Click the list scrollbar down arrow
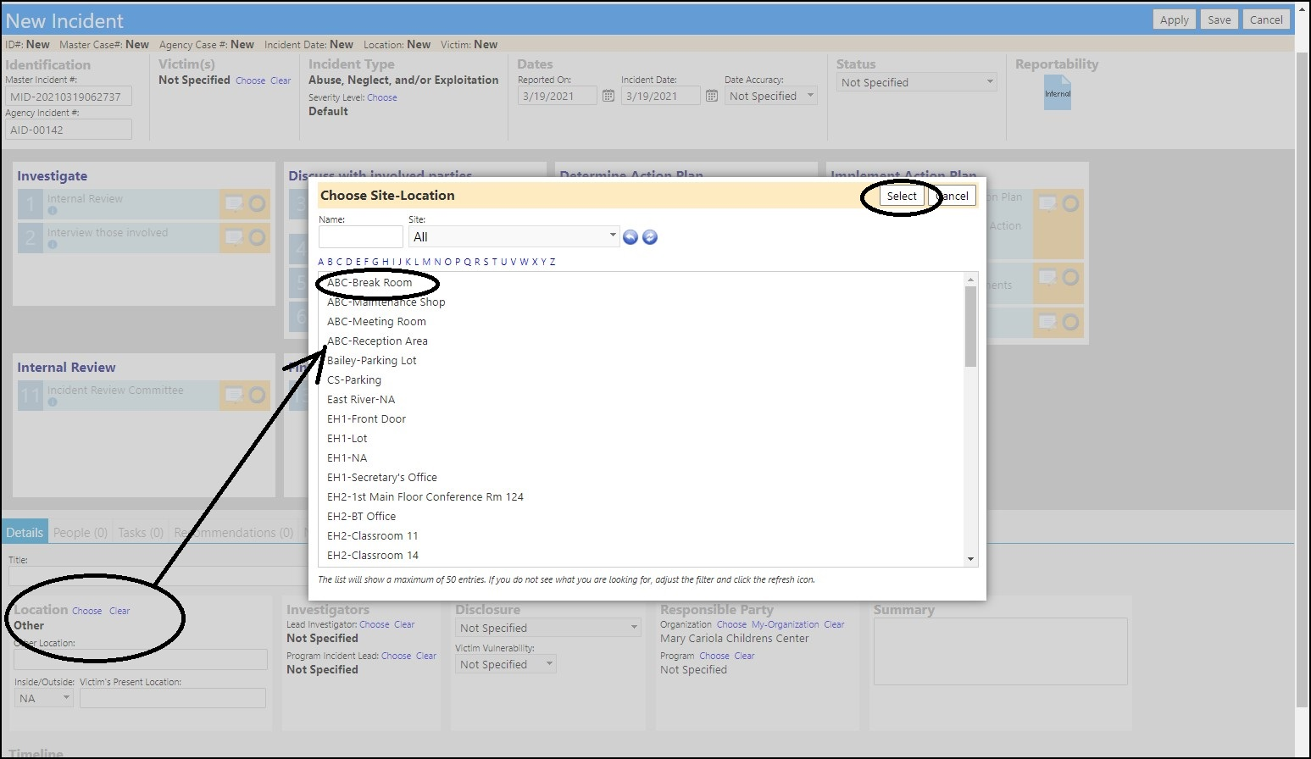Image resolution: width=1311 pixels, height=759 pixels. 971,560
